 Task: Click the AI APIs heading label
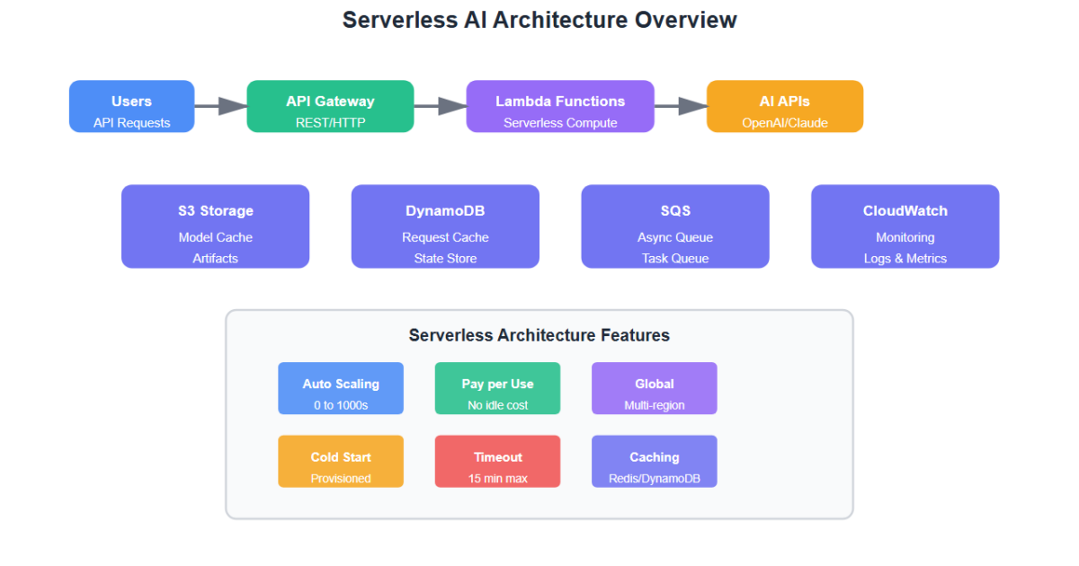pyautogui.click(x=784, y=102)
